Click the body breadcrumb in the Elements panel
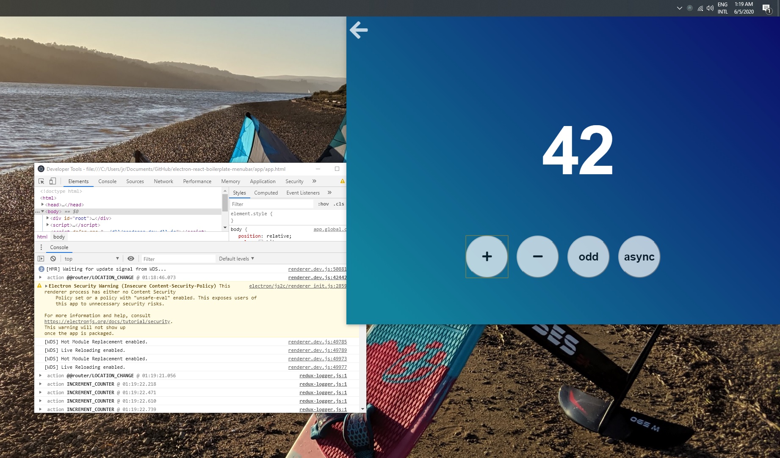The height and width of the screenshot is (458, 780). point(59,237)
